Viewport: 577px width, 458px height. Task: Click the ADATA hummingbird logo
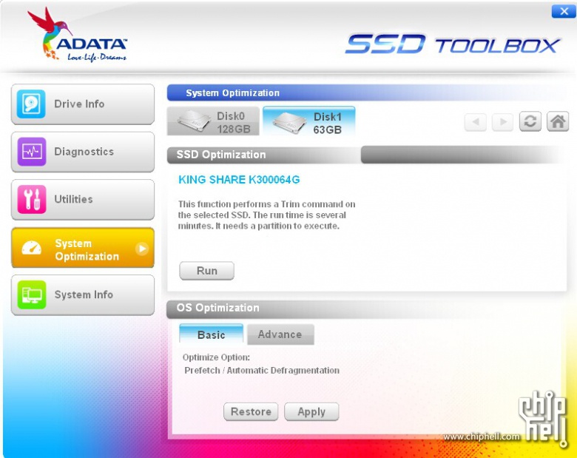pos(77,36)
